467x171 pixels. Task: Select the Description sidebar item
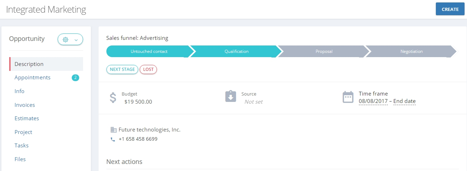tap(46, 64)
